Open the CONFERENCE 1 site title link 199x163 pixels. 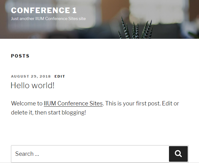44,10
